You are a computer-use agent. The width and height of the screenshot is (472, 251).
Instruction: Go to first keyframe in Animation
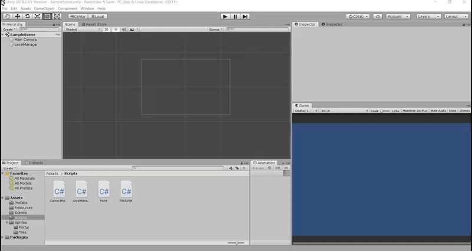pyautogui.click(x=278, y=168)
